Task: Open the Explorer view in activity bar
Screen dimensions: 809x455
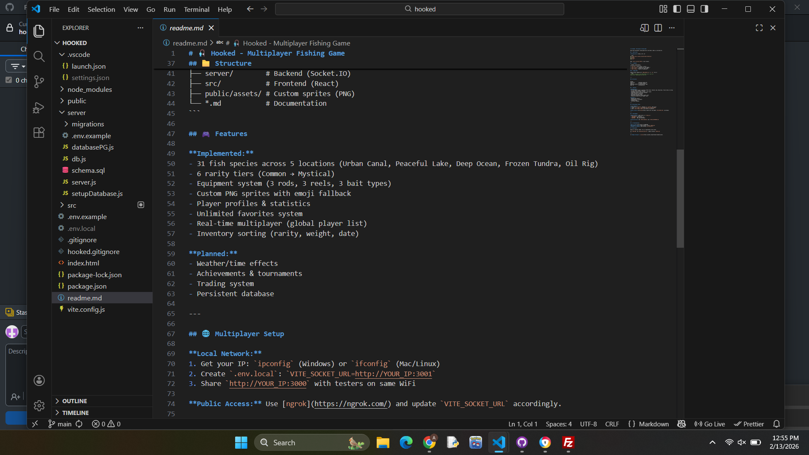Action: click(x=39, y=31)
